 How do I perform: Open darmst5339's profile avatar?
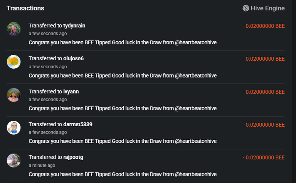click(14, 127)
